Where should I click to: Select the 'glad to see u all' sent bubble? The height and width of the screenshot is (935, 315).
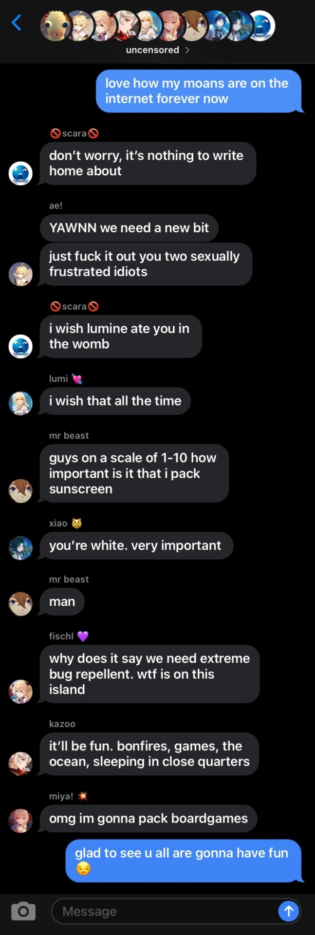[184, 860]
